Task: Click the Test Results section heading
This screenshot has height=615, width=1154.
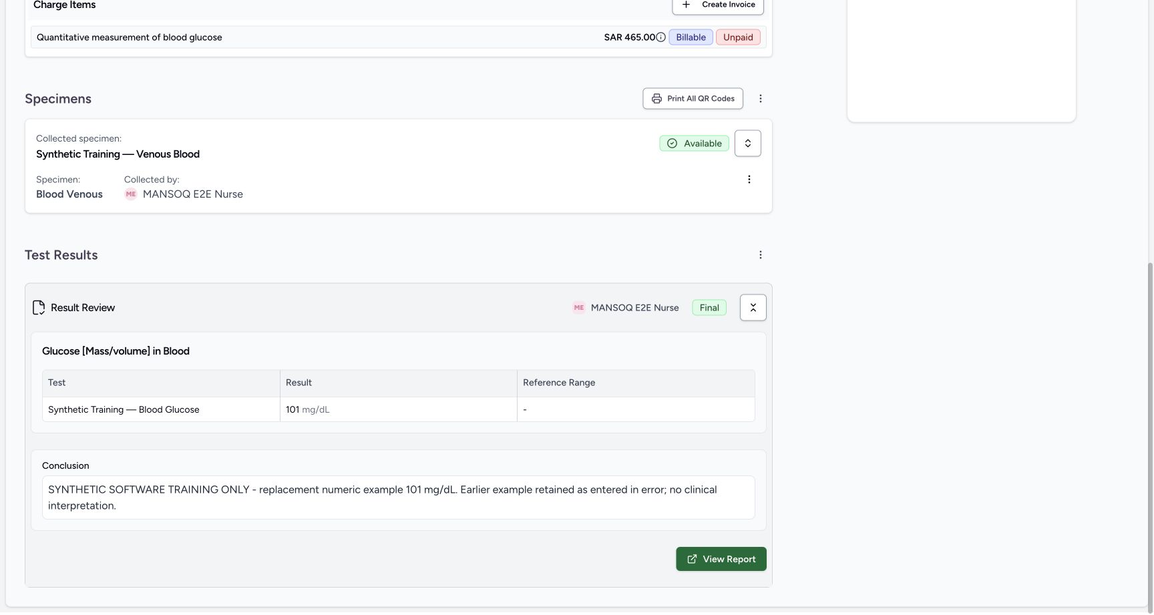Action: tap(61, 255)
